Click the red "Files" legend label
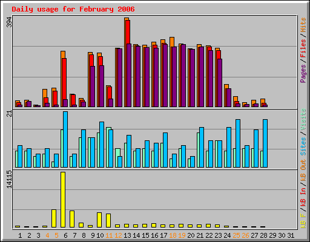 point(303,48)
